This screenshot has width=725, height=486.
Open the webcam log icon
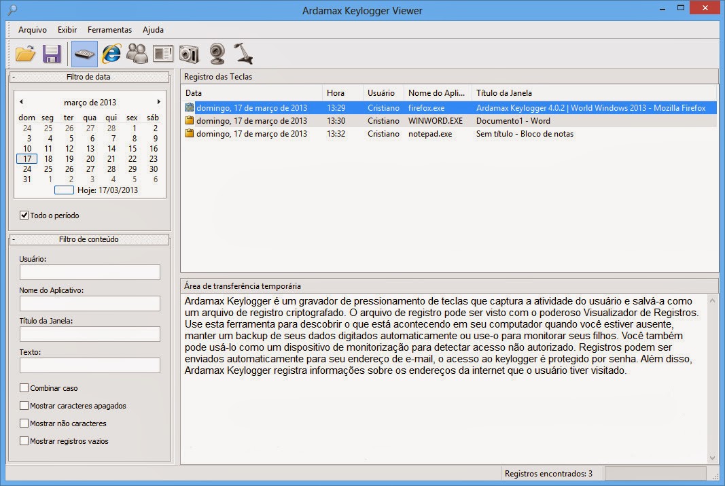pos(217,54)
